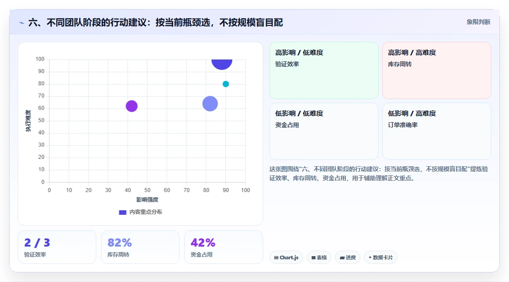This screenshot has height=282, width=509.
Task: Click the 验证效率 text in the green card
Action: (x=287, y=64)
